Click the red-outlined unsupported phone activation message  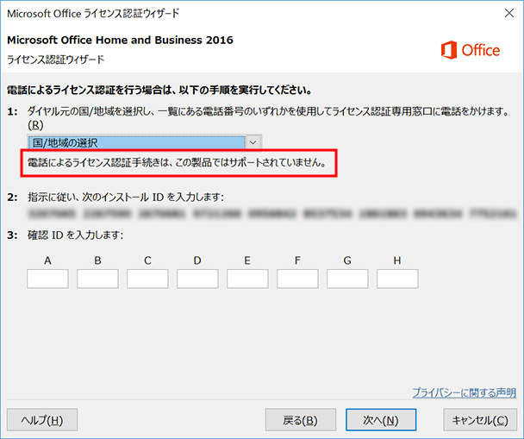[x=178, y=163]
